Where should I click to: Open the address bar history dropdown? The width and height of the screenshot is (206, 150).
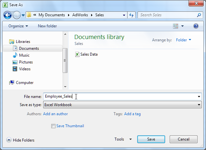[124, 15]
